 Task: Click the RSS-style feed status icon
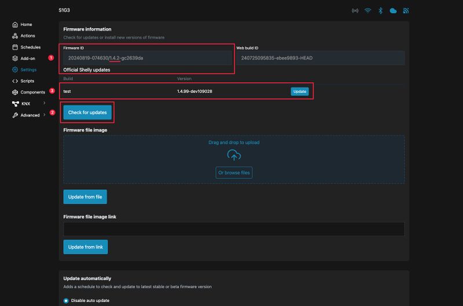pos(406,11)
